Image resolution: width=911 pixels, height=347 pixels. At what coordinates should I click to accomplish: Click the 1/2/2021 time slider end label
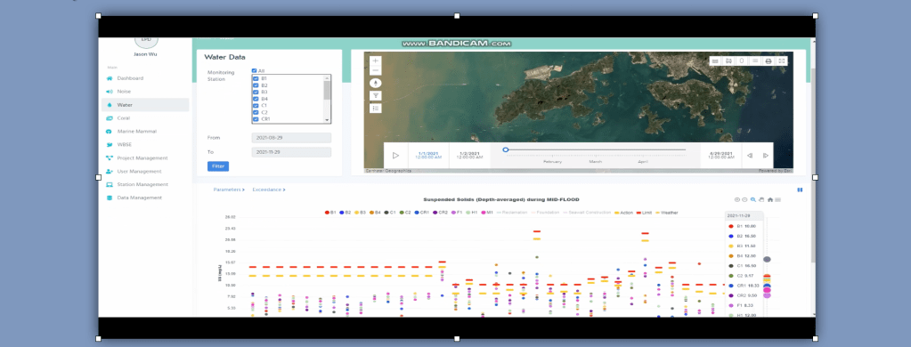click(469, 156)
